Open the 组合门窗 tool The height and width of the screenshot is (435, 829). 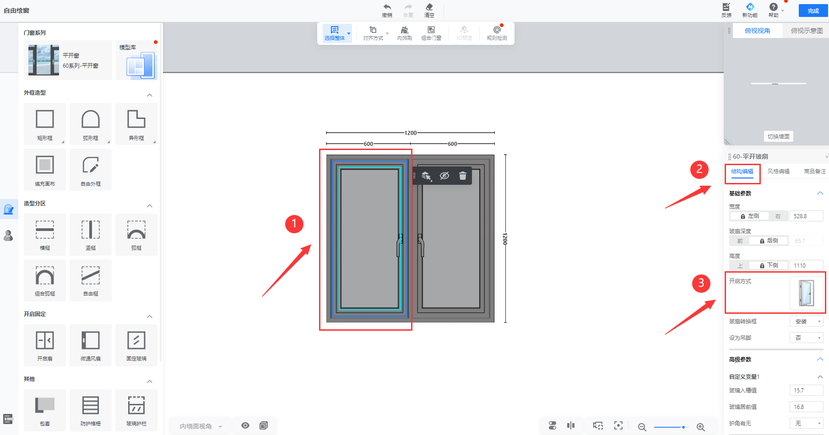pos(431,33)
